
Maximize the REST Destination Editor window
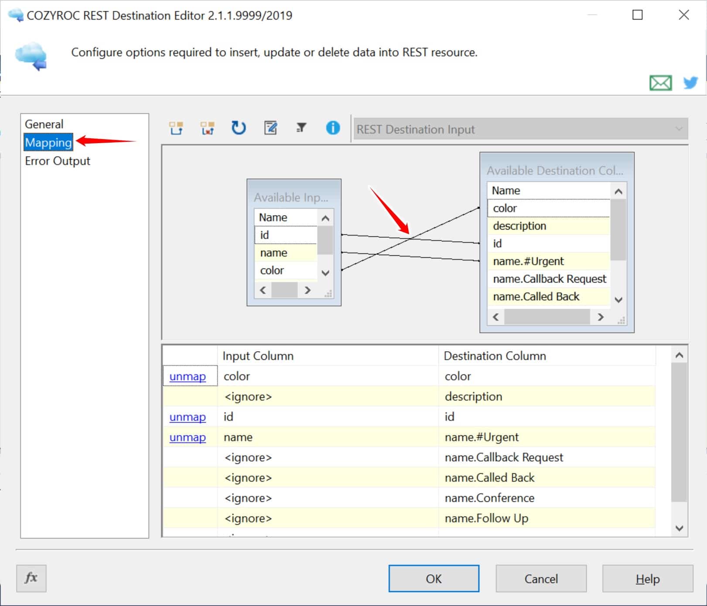(x=637, y=15)
